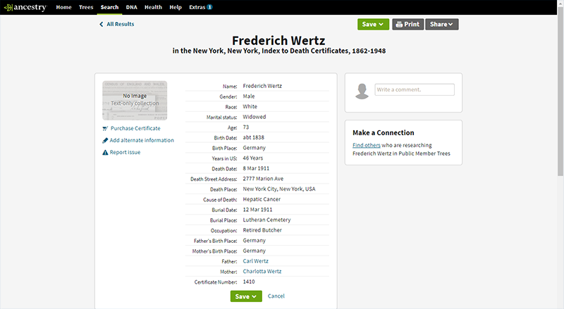
Task: Click the Write a comment field
Action: (415, 90)
